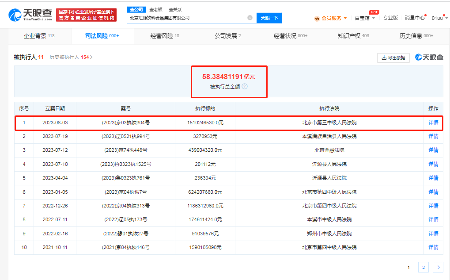450x280 pixels.
Task: Click the 天眼一下 search button
Action: [269, 18]
